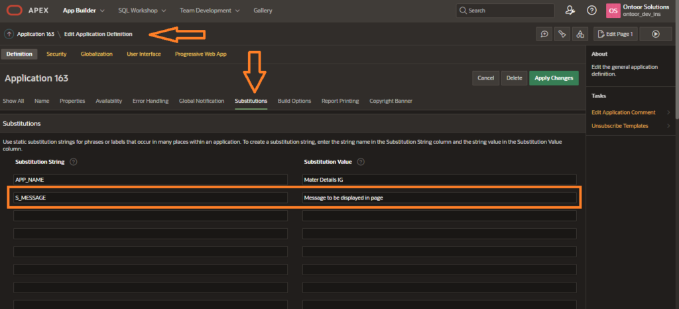The width and height of the screenshot is (679, 309).
Task: Click help icon next to Substitution Value
Action: (360, 162)
